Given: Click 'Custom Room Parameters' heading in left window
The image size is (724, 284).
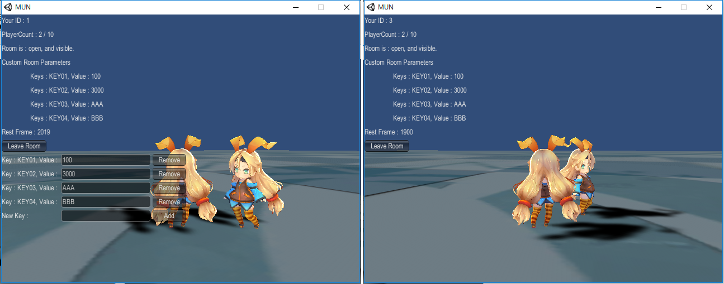Looking at the screenshot, I should [36, 62].
